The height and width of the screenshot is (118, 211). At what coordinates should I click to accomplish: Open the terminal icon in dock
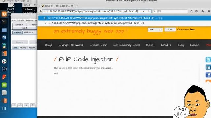click(x=4, y=22)
